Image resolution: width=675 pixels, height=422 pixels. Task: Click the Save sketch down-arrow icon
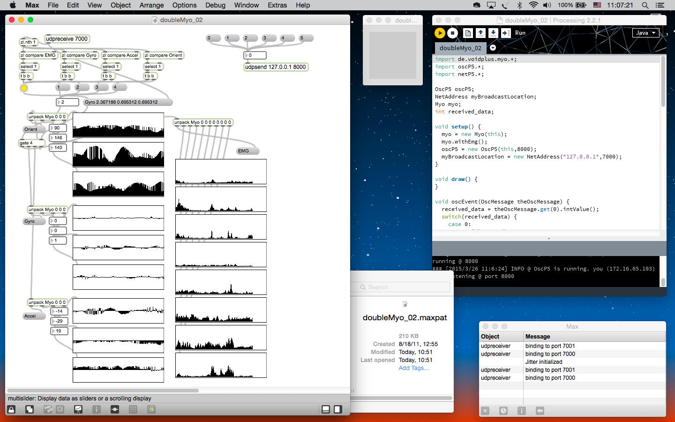(x=493, y=33)
